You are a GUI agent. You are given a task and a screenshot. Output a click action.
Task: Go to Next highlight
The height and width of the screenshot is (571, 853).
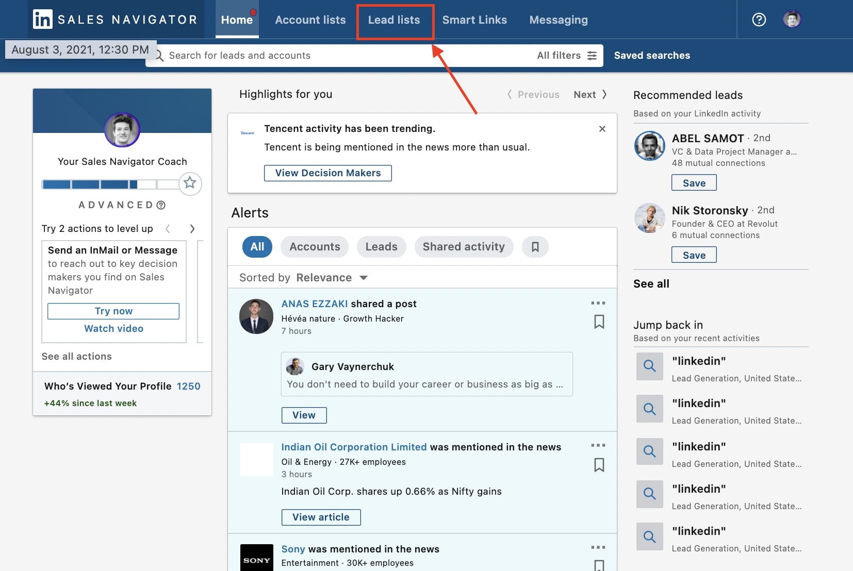[x=590, y=95]
